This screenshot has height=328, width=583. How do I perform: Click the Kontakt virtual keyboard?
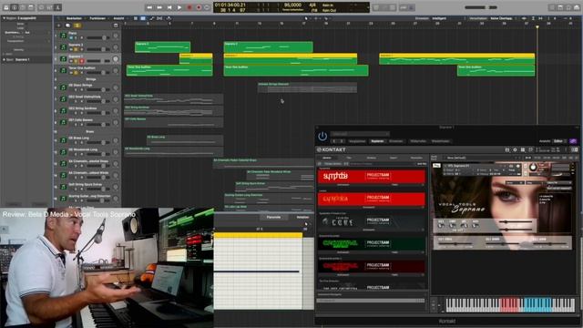point(510,305)
